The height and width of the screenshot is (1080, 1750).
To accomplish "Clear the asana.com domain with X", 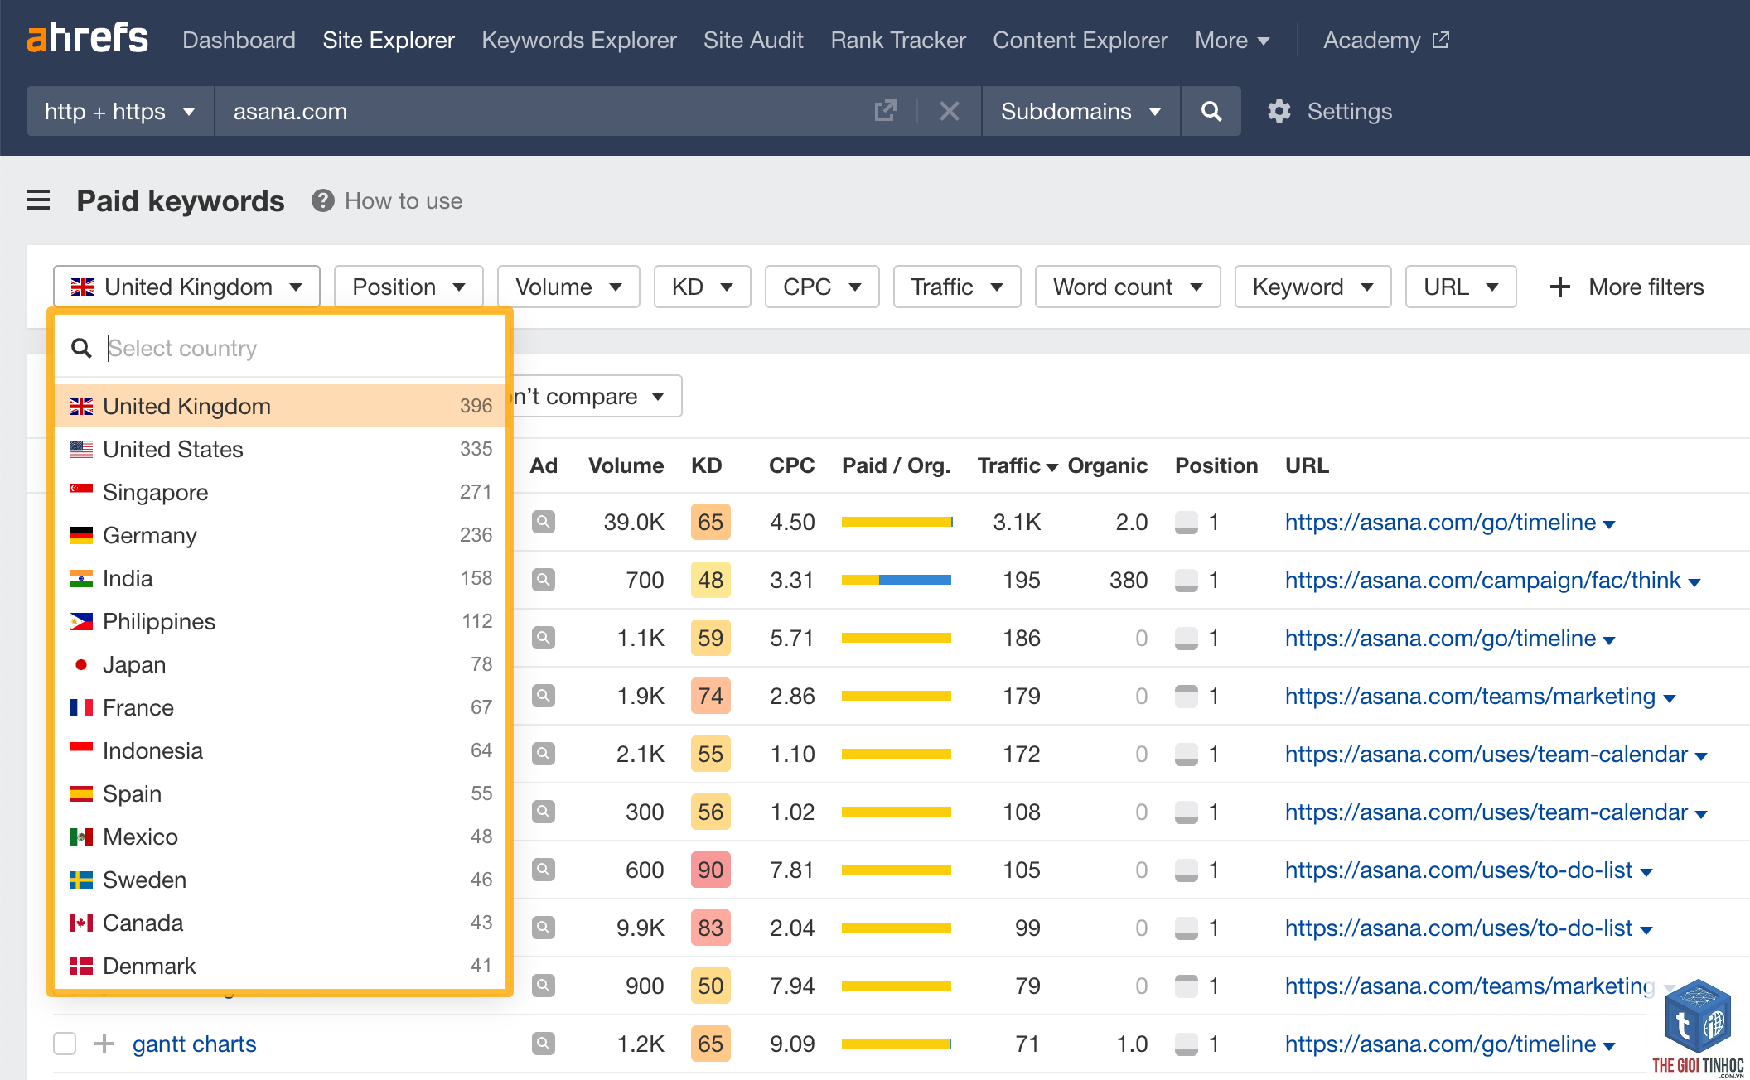I will click(950, 111).
